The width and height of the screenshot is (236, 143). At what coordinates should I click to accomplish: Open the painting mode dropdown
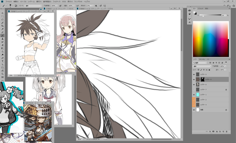(x=33, y=6)
